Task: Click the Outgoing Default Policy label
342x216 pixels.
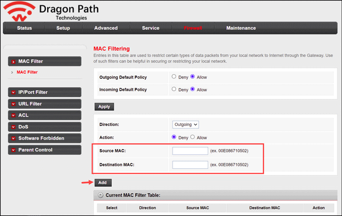Action: point(123,77)
